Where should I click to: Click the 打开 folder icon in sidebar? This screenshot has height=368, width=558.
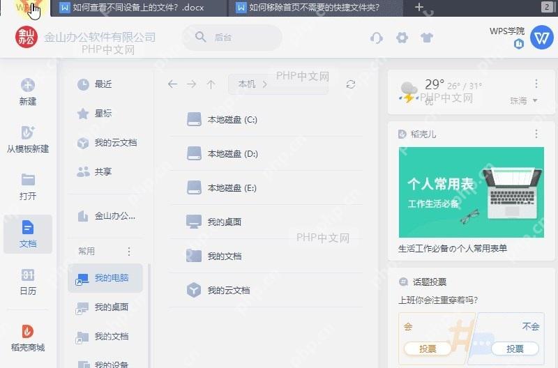click(x=28, y=180)
